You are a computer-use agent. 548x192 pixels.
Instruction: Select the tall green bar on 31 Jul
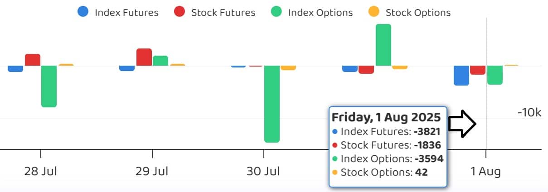tap(383, 45)
